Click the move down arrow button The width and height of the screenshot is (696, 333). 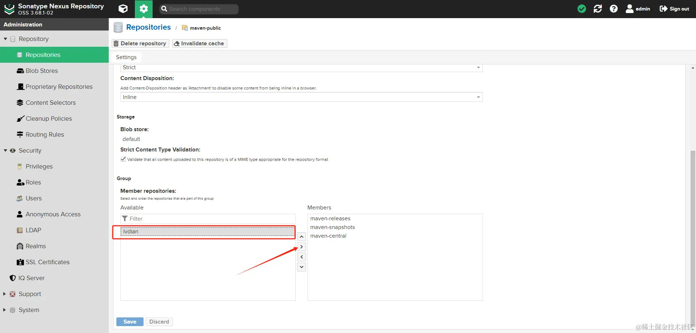tap(302, 267)
